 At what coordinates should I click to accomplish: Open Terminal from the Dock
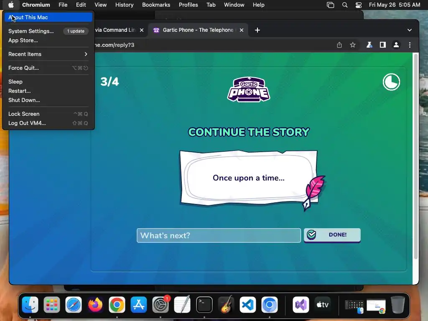pyautogui.click(x=204, y=305)
